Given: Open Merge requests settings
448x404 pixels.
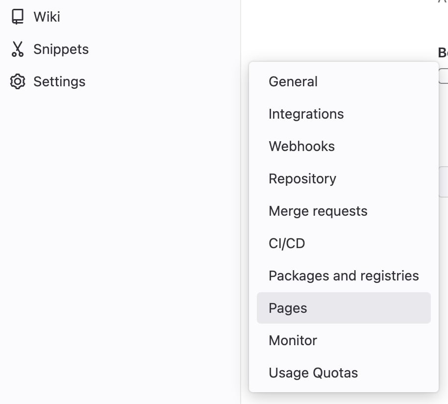Looking at the screenshot, I should (x=318, y=211).
